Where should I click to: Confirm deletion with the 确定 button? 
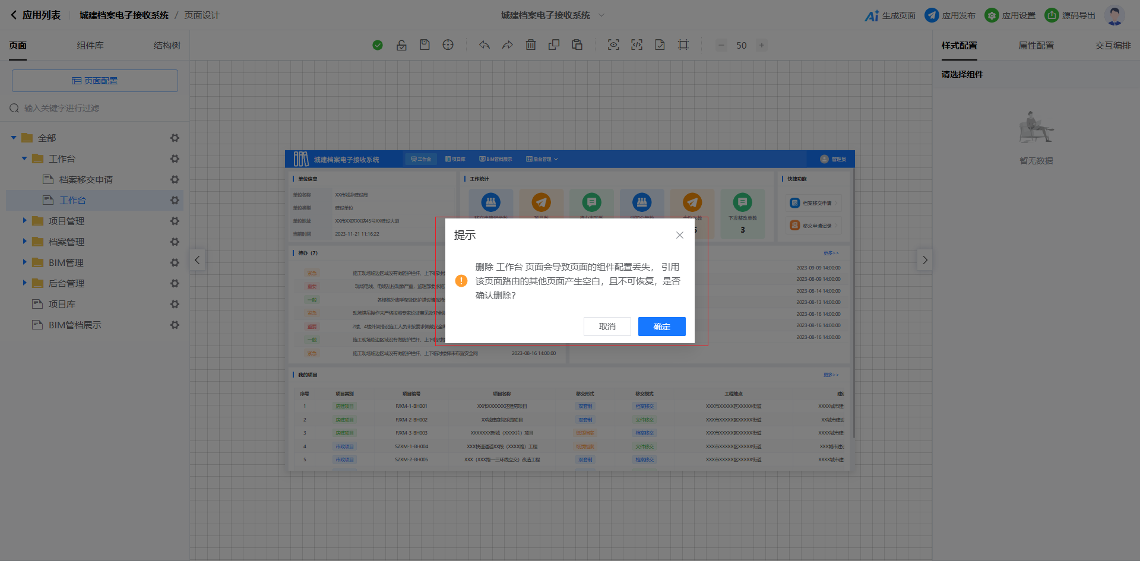(x=661, y=327)
